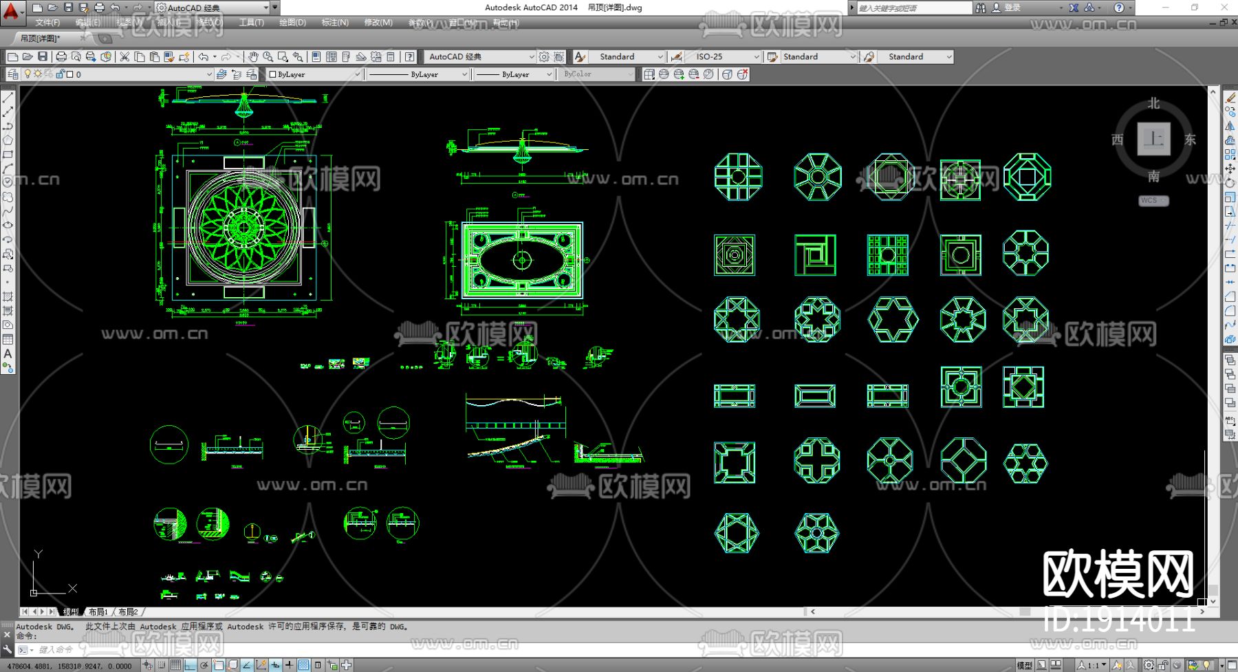Switch to the 布局1 layout tab
This screenshot has width=1238, height=672.
pyautogui.click(x=98, y=611)
